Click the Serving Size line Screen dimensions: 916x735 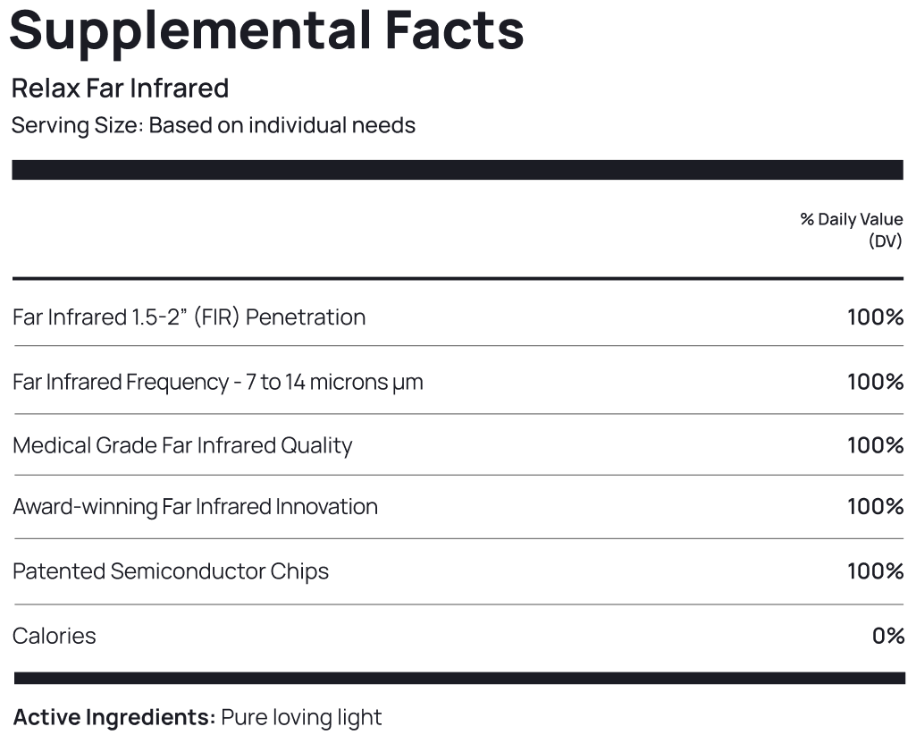coord(213,125)
